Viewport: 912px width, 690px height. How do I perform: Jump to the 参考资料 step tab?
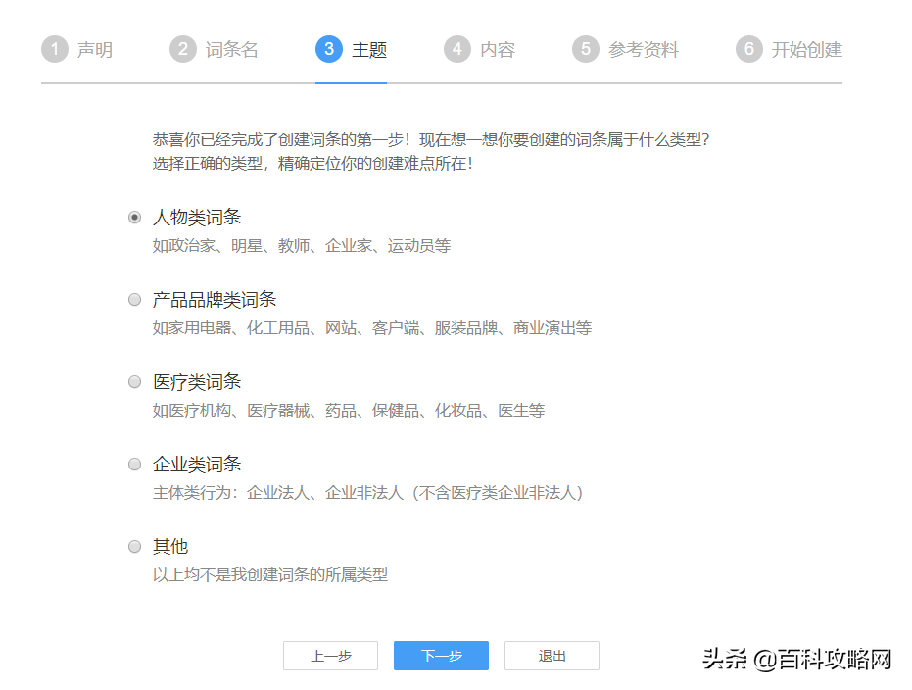click(x=644, y=50)
